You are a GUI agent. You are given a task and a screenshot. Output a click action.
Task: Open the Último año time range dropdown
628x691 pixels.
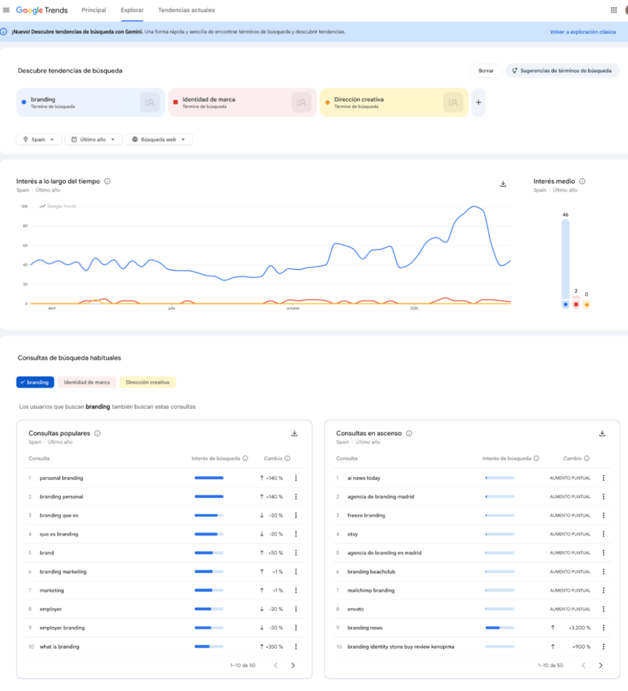click(x=94, y=140)
